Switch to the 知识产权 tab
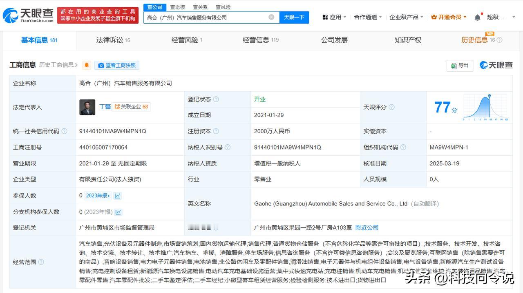This screenshot has width=523, height=293. tap(408, 40)
